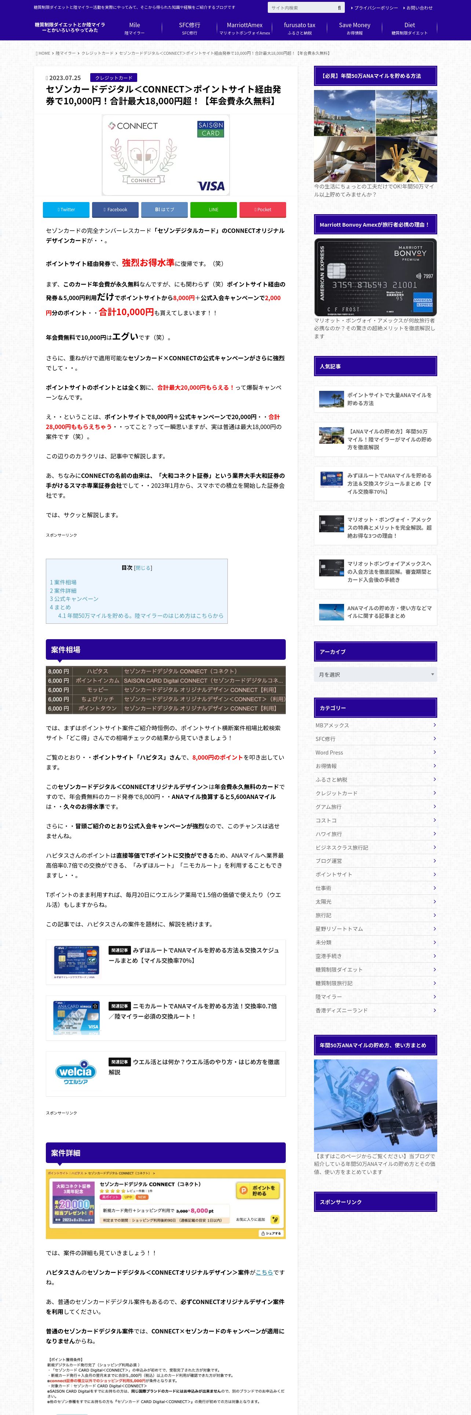Save the article to Pocket
The image size is (471, 1415).
[x=263, y=209]
